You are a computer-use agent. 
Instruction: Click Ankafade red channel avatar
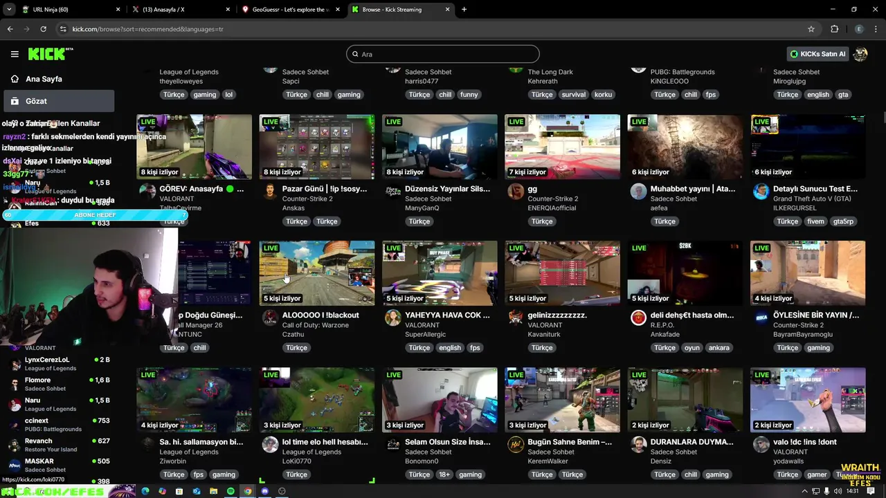[x=638, y=318]
